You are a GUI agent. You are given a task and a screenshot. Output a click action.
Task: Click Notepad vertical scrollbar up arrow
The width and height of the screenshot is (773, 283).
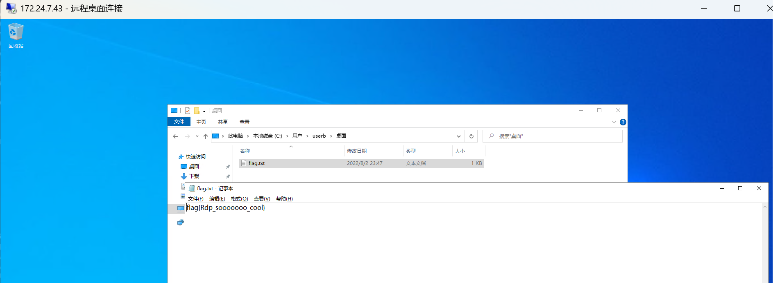point(765,207)
